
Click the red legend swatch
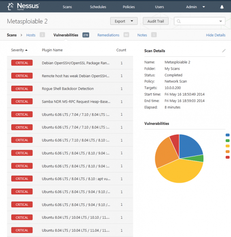click(x=227, y=157)
